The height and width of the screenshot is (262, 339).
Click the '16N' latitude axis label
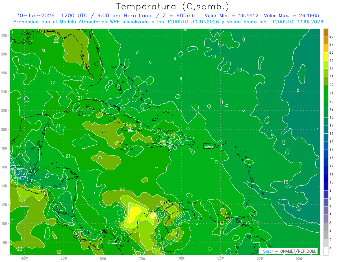tap(5, 167)
